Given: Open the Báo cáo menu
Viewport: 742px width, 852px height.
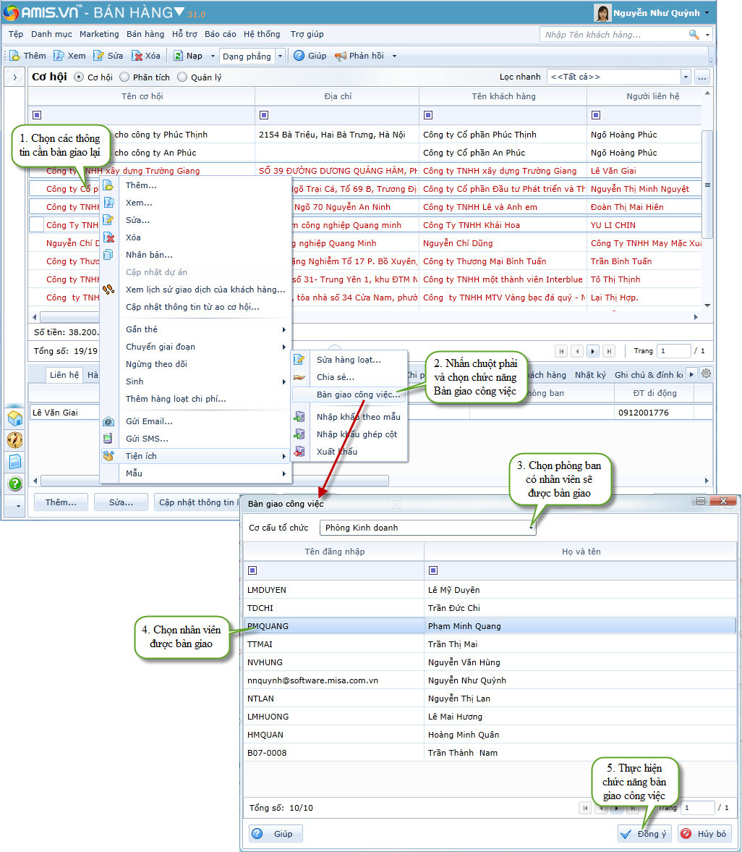Looking at the screenshot, I should (x=220, y=34).
